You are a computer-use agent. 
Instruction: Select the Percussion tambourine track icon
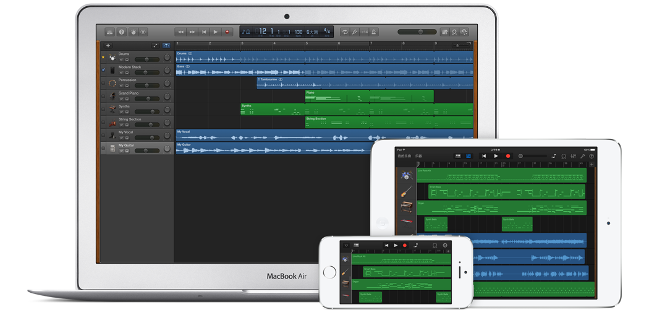112,83
